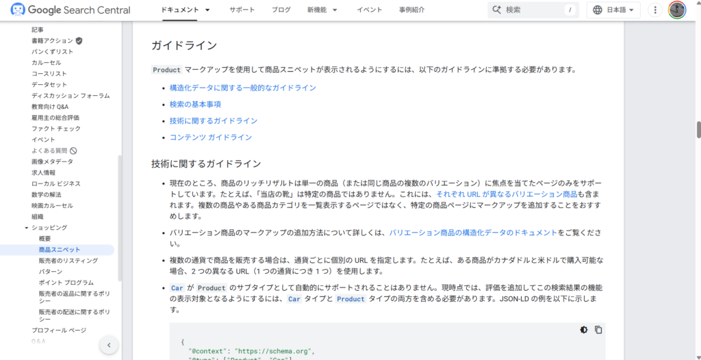Collapse the left navigation panel
The width and height of the screenshot is (701, 360).
(109, 345)
